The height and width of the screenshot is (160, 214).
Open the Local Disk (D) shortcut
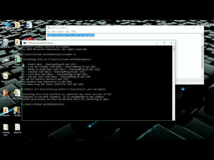6,63
